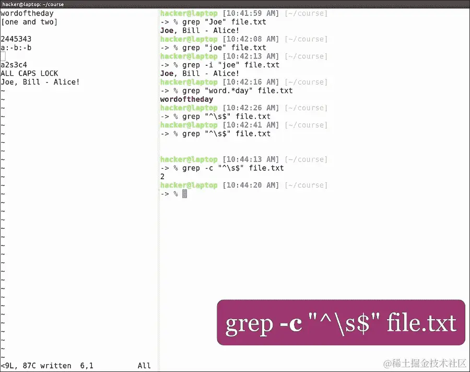Click the prompt timestamp 10:42:16 AM
This screenshot has height=372, width=470.
coord(251,82)
